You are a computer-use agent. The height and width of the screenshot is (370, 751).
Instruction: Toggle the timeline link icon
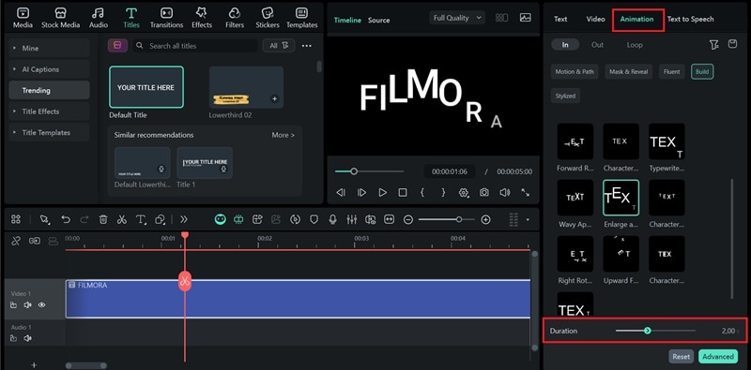pyautogui.click(x=16, y=241)
